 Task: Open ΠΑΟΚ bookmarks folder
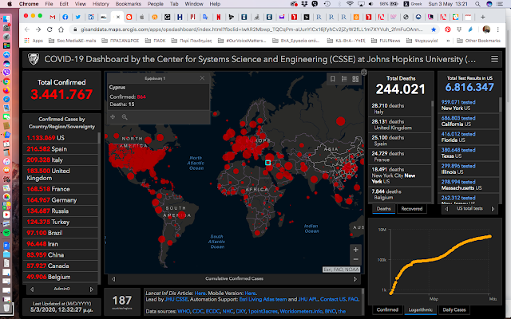[156, 41]
